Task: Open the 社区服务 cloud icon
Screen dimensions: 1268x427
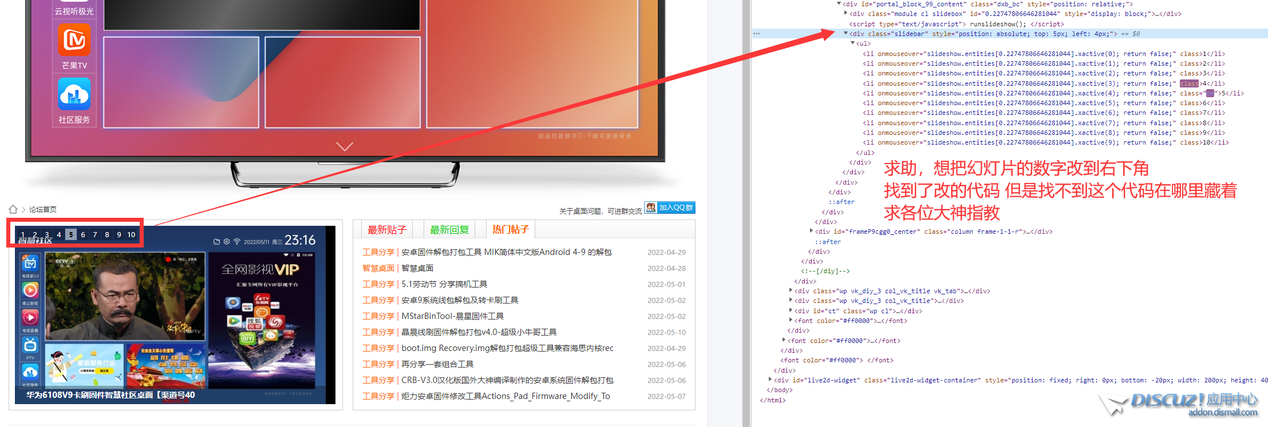Action: (74, 94)
